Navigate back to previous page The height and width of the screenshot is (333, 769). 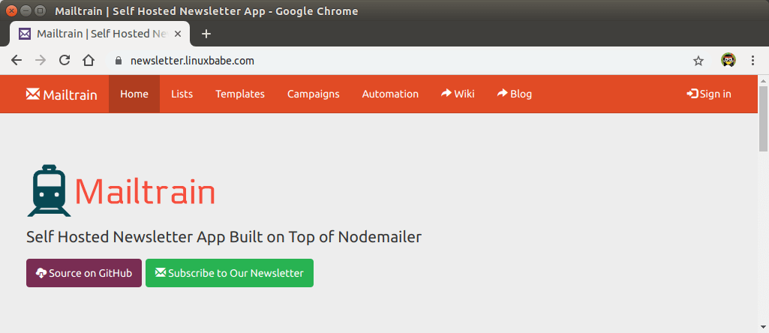tap(17, 61)
